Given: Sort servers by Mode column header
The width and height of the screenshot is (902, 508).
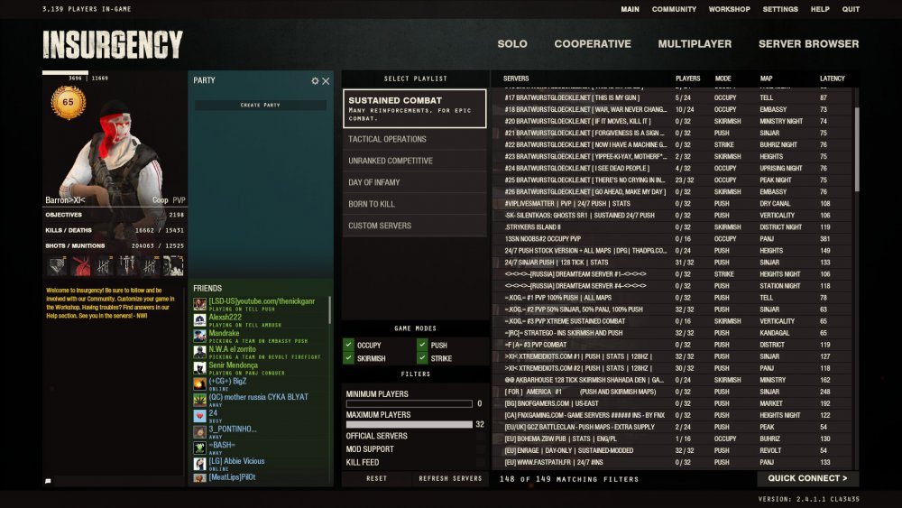Looking at the screenshot, I should pyautogui.click(x=723, y=79).
